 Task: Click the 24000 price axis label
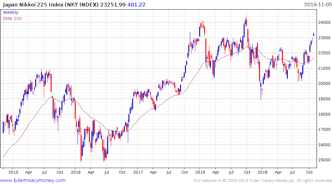click(324, 23)
